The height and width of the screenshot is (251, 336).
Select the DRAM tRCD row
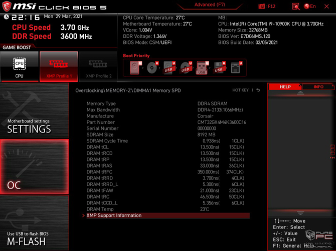(168, 153)
